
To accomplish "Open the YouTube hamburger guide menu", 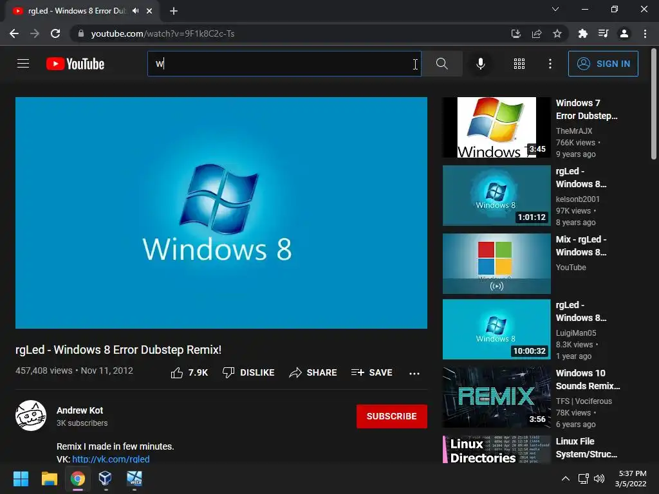I will click(23, 64).
